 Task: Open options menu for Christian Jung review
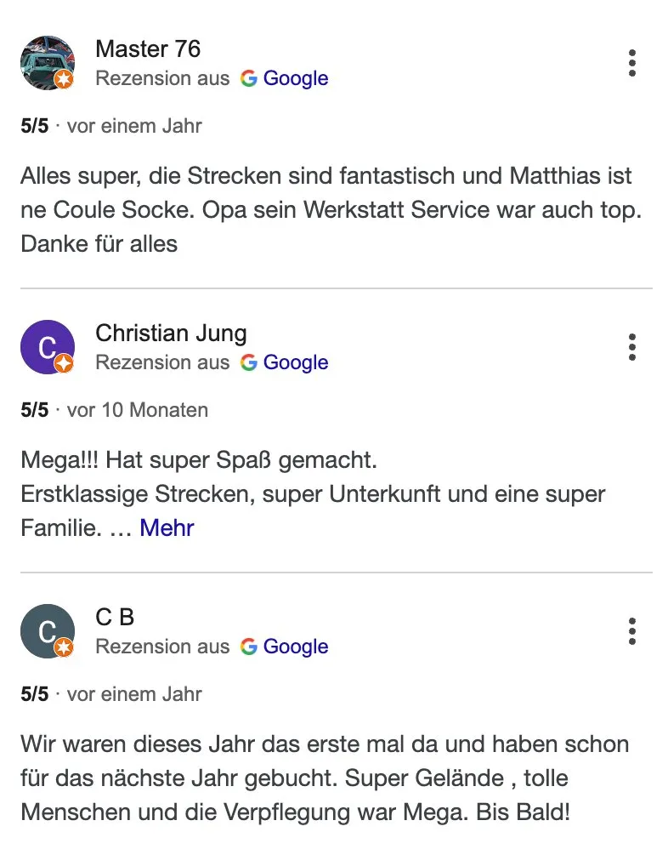point(631,348)
